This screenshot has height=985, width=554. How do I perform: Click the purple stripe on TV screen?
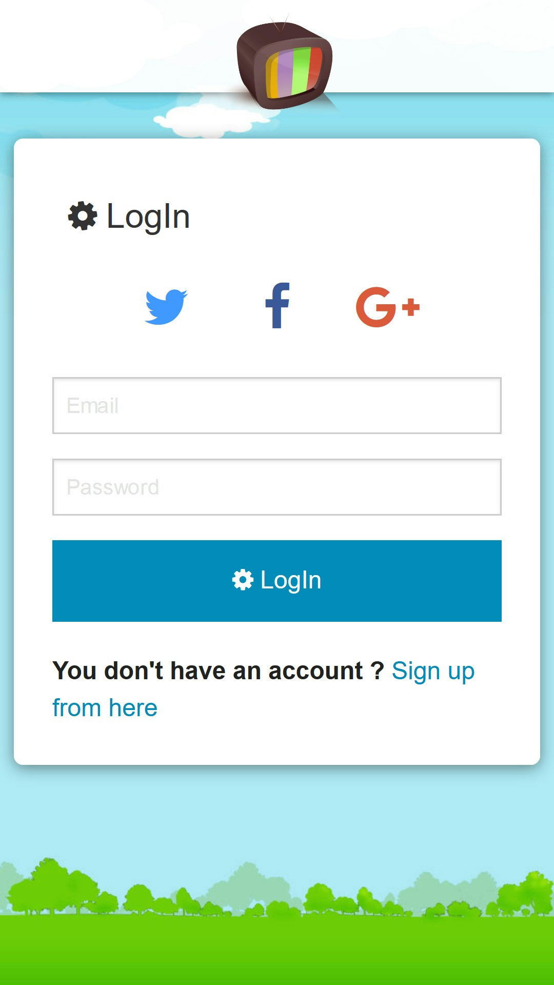pos(285,73)
